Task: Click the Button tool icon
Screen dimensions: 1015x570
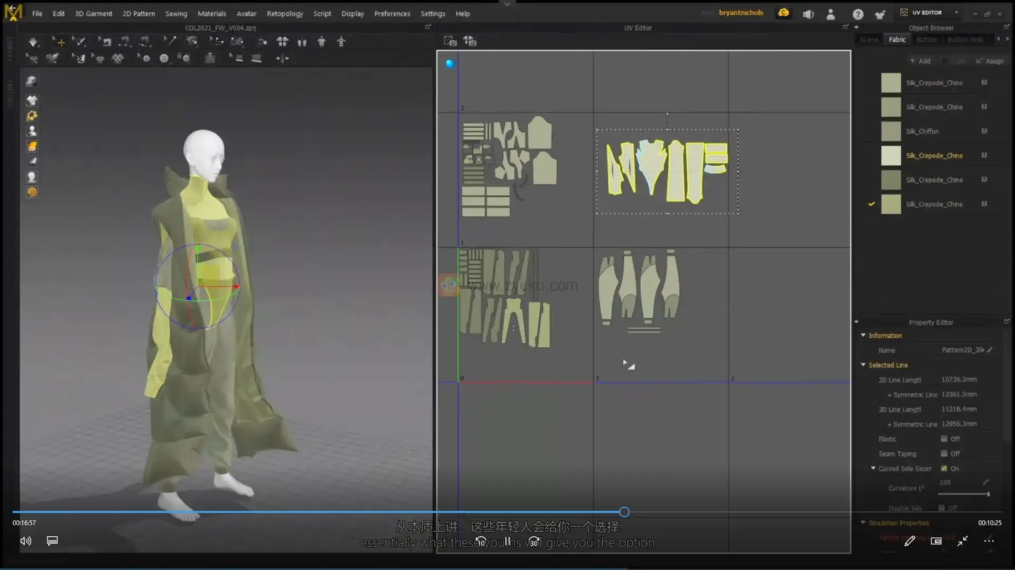Action: pos(164,59)
